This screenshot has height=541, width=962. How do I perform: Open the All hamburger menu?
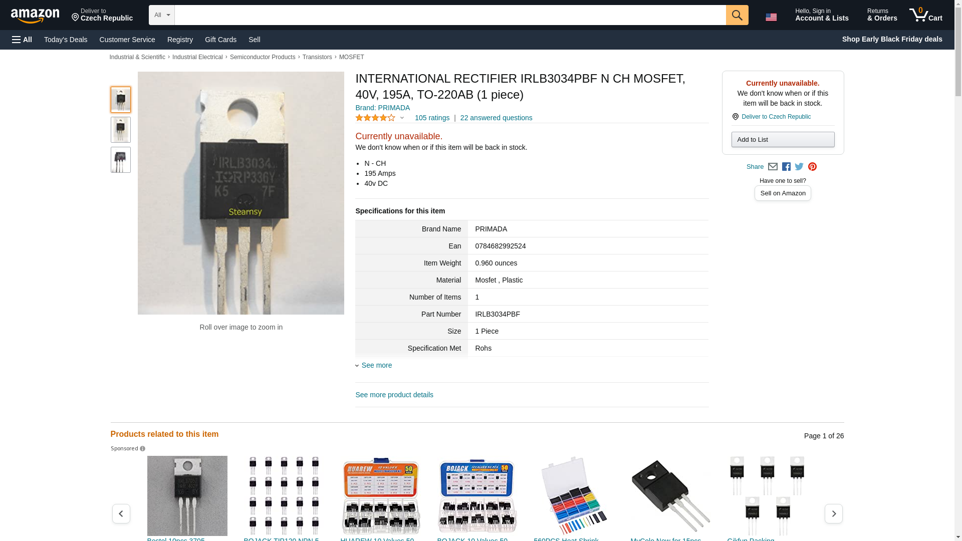click(x=22, y=40)
